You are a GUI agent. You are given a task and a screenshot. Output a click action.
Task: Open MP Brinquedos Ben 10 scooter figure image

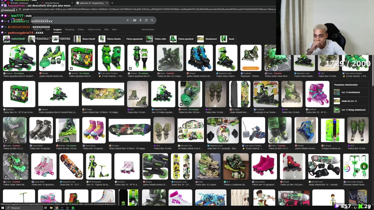tap(98, 166)
